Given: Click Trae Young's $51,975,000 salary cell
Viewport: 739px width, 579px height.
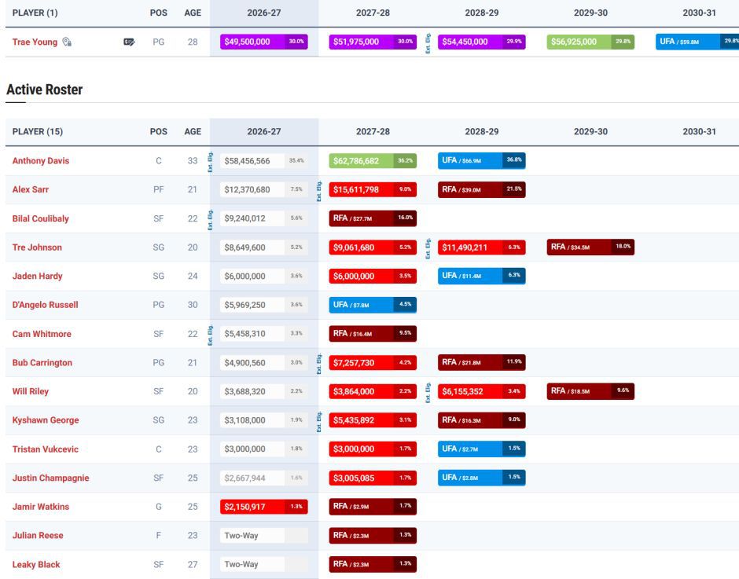Looking at the screenshot, I should tap(373, 42).
